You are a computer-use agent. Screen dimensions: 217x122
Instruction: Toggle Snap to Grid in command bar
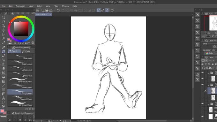(107, 10)
